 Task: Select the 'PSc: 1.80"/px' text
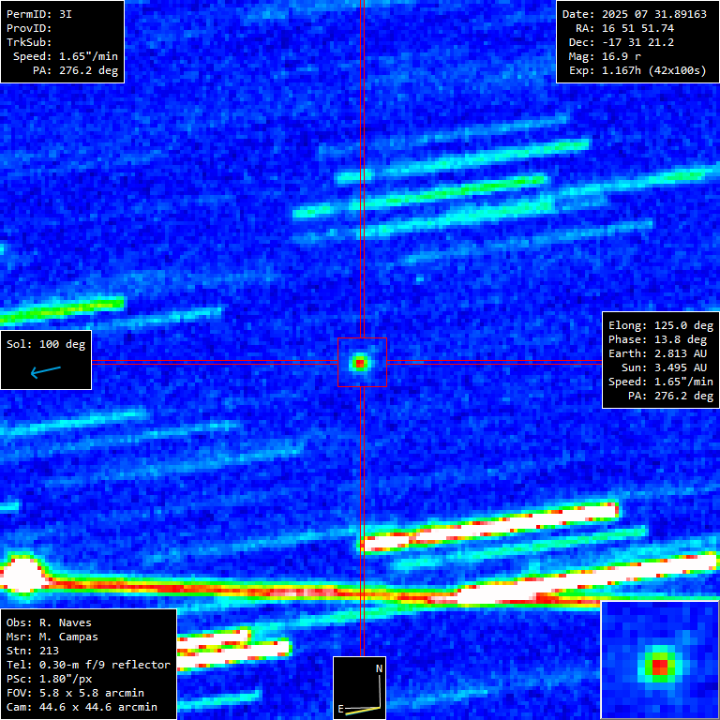point(49,679)
